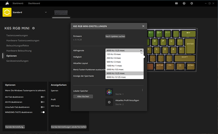Click the menu key on keyboard image
The height and width of the screenshot is (134, 218).
180,67
